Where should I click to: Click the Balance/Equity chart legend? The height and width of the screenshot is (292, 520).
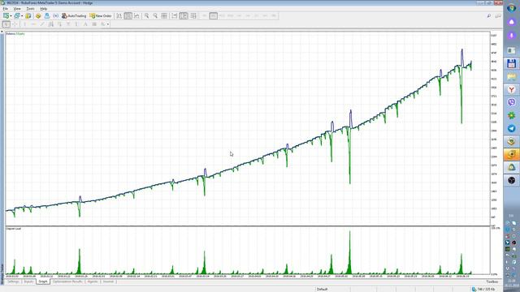15,34
